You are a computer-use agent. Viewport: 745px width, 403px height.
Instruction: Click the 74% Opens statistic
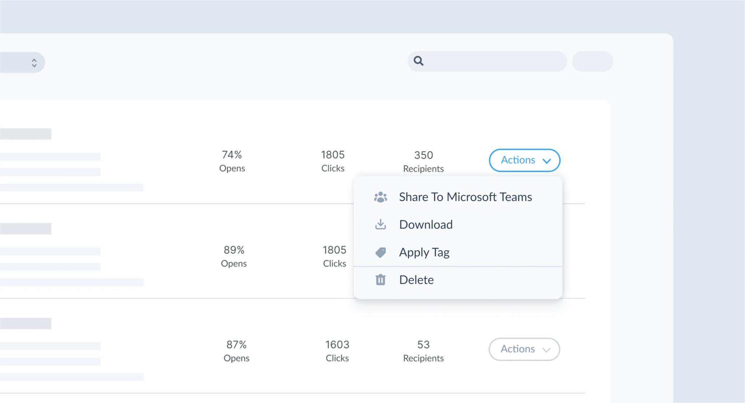pos(232,161)
